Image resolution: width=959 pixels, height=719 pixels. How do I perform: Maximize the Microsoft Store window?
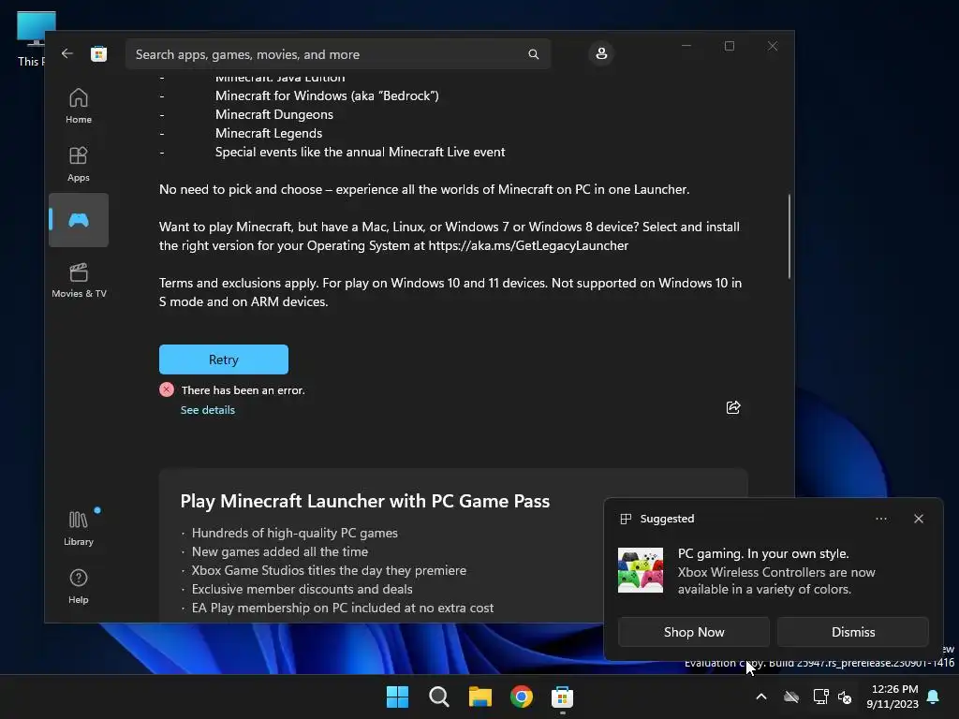(x=729, y=46)
